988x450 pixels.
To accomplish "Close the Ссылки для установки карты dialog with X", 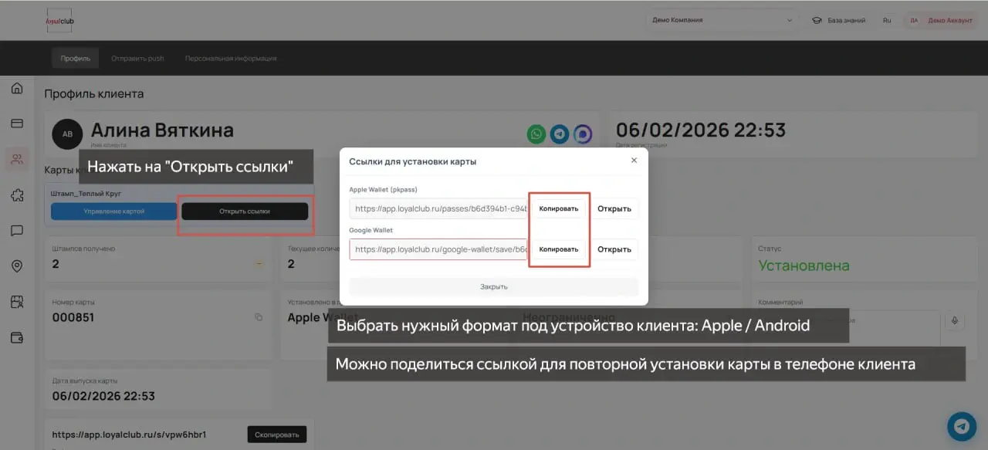I will pyautogui.click(x=634, y=161).
